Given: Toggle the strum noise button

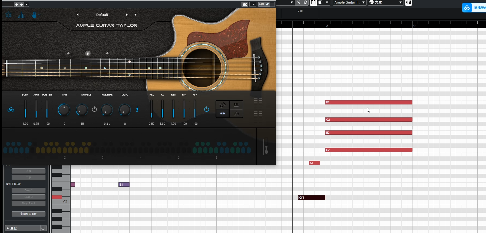Looking at the screenshot, I should click(x=236, y=113).
